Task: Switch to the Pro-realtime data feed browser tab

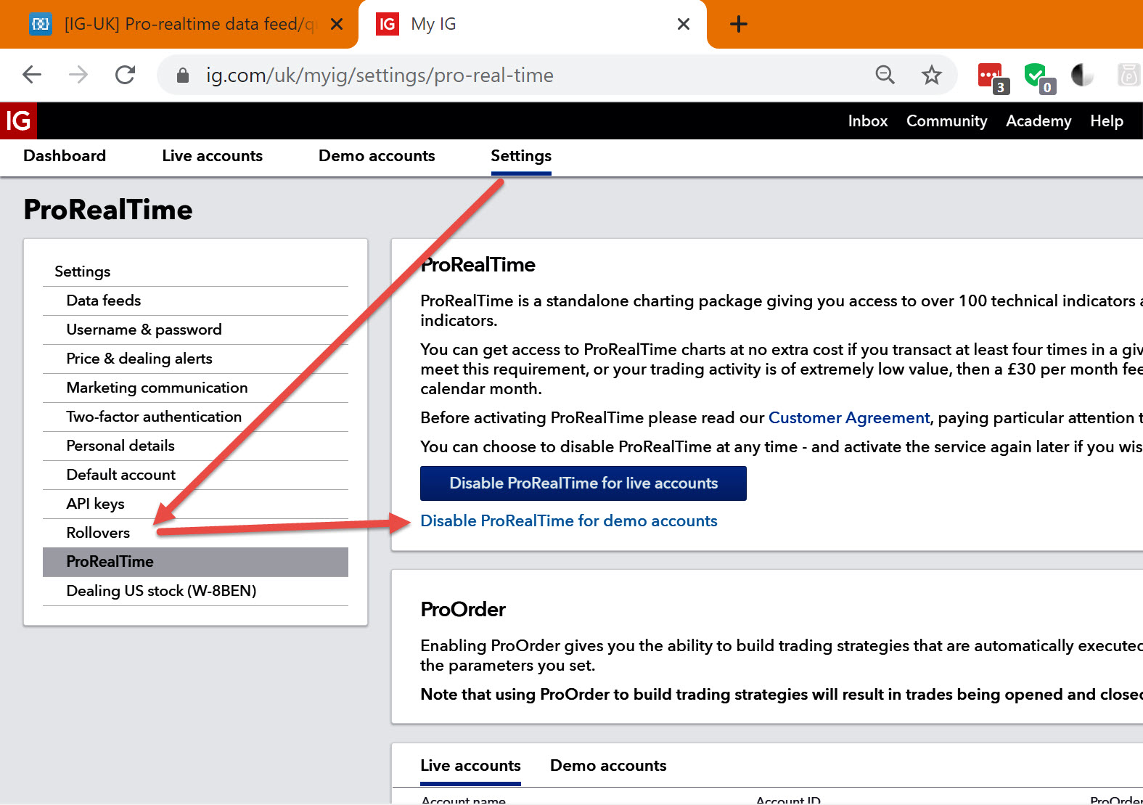Action: point(179,24)
